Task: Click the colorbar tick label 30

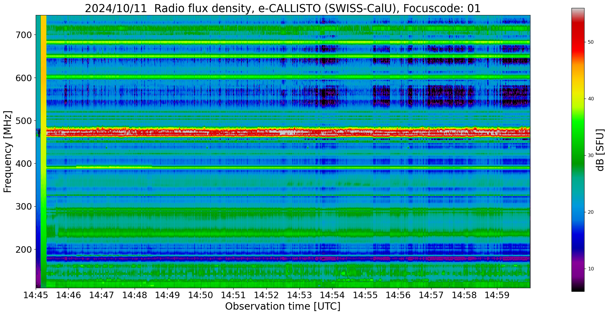Action: [591, 156]
